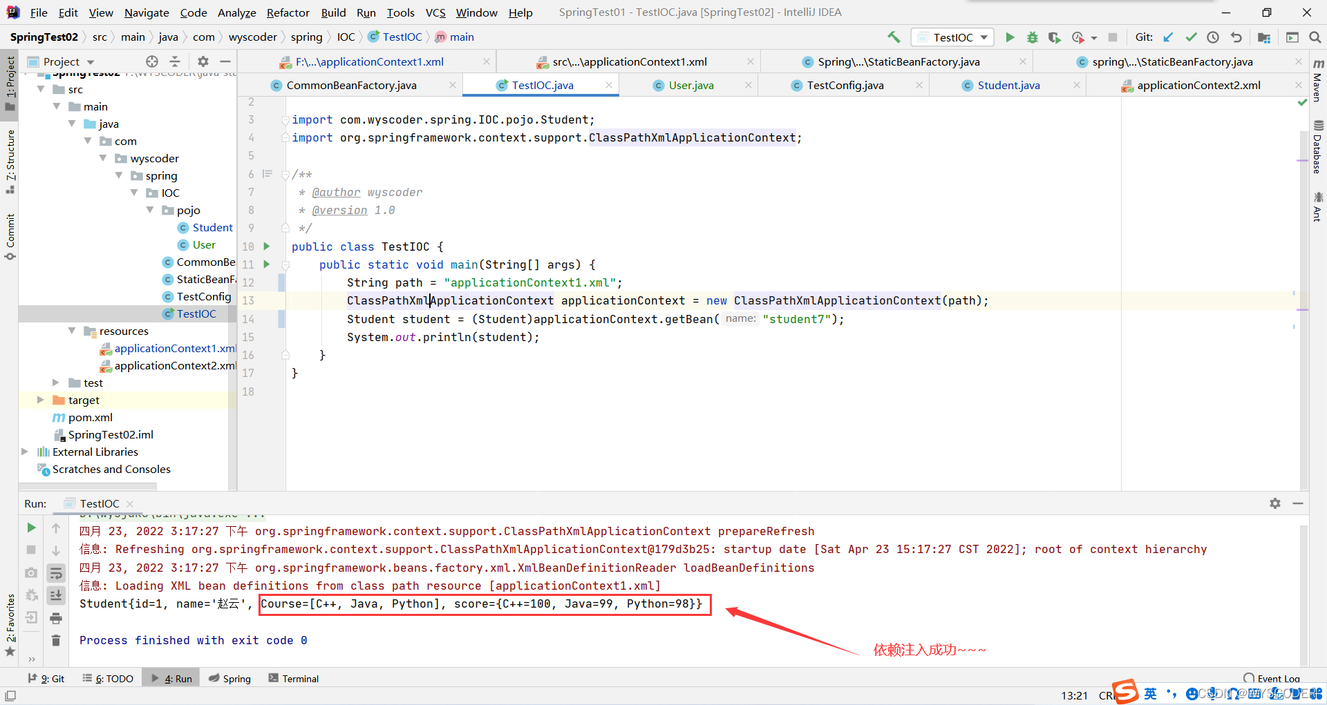Open the Refactor menu
The image size is (1327, 705).
(288, 12)
